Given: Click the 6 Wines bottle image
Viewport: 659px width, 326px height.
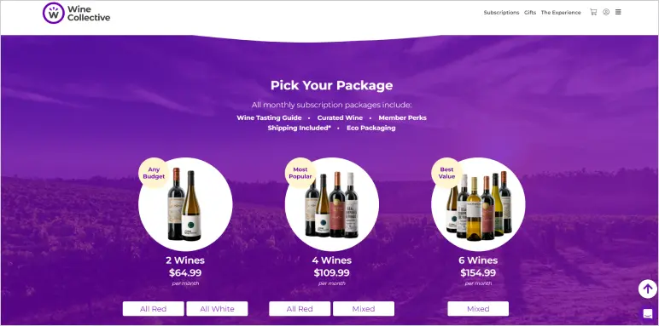Looking at the screenshot, I should coord(478,204).
